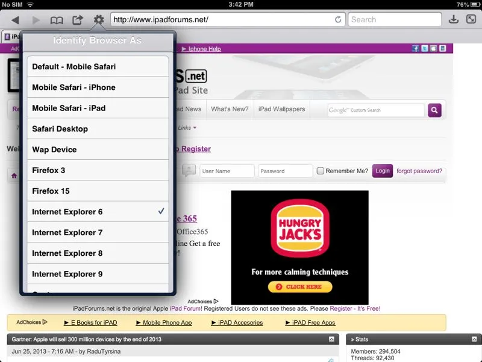Select Firefox 15 from the list
This screenshot has height=362, width=482.
(x=98, y=191)
